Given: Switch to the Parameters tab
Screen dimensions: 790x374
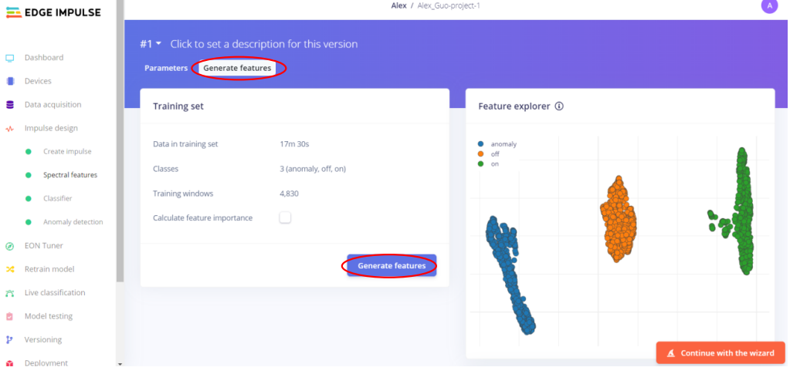Looking at the screenshot, I should (165, 68).
